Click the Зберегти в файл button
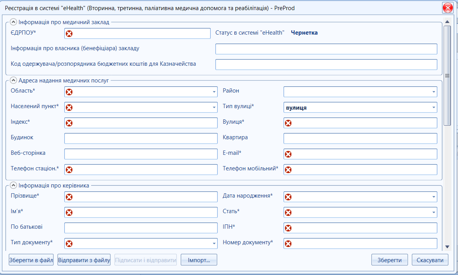Screen dimensions: 458x275 31,260
